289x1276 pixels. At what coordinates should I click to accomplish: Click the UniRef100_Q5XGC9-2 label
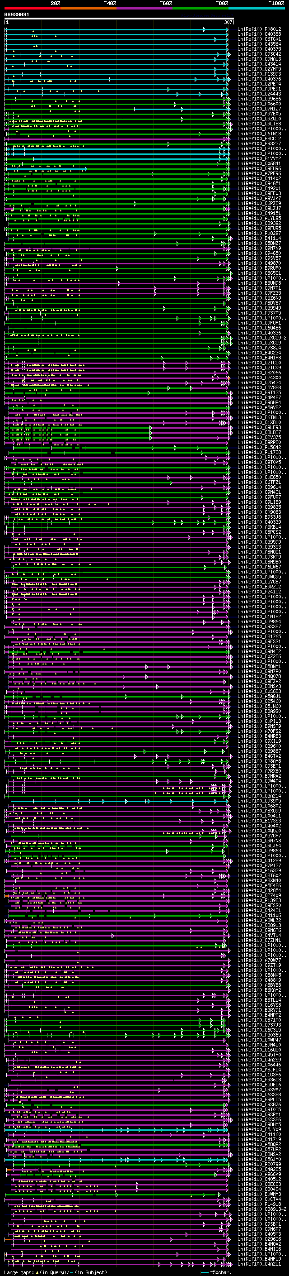point(262,338)
